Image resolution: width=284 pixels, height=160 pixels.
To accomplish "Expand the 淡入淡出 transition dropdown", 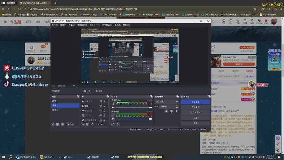I will coord(177,101).
